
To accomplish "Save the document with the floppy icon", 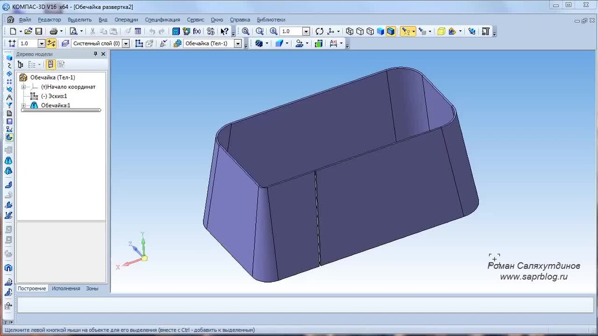I will pyautogui.click(x=39, y=32).
